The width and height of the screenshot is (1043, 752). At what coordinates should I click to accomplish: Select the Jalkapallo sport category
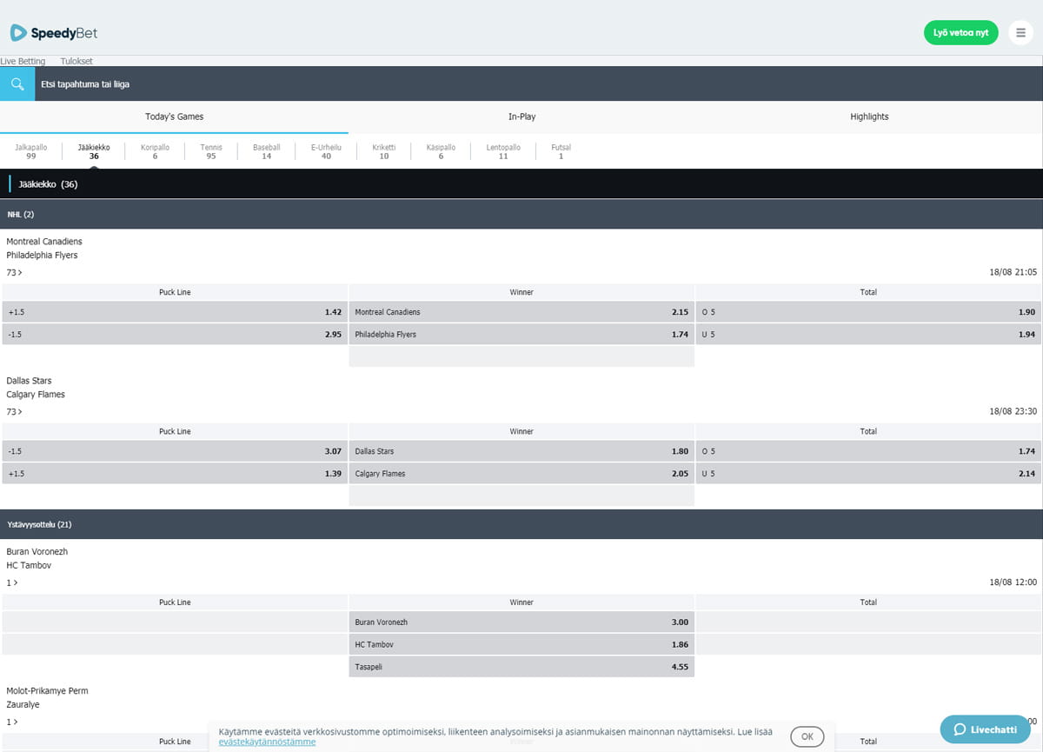click(x=31, y=151)
